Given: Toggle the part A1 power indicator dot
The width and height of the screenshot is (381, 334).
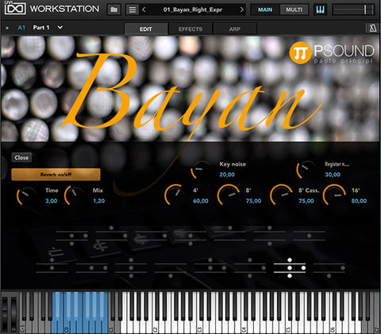Looking at the screenshot, I should tap(7, 28).
